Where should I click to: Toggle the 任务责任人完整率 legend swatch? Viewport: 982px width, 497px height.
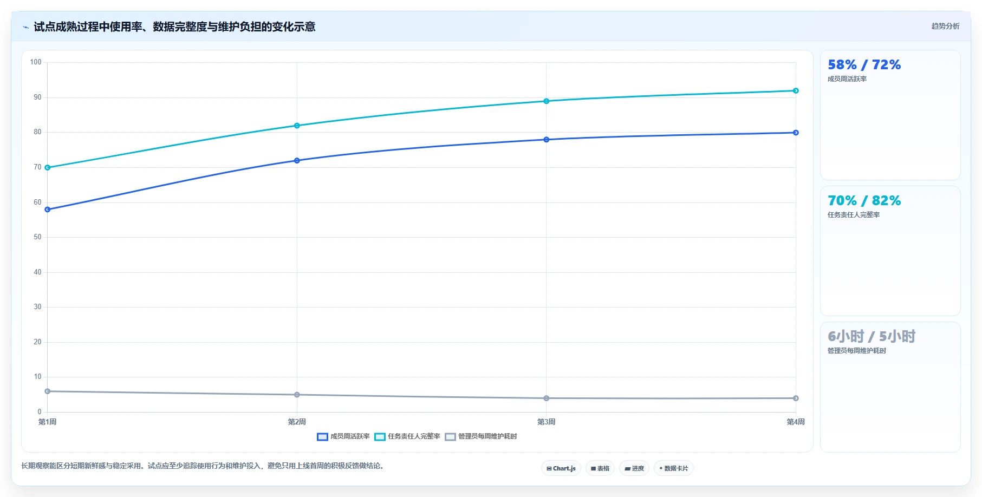tap(380, 437)
